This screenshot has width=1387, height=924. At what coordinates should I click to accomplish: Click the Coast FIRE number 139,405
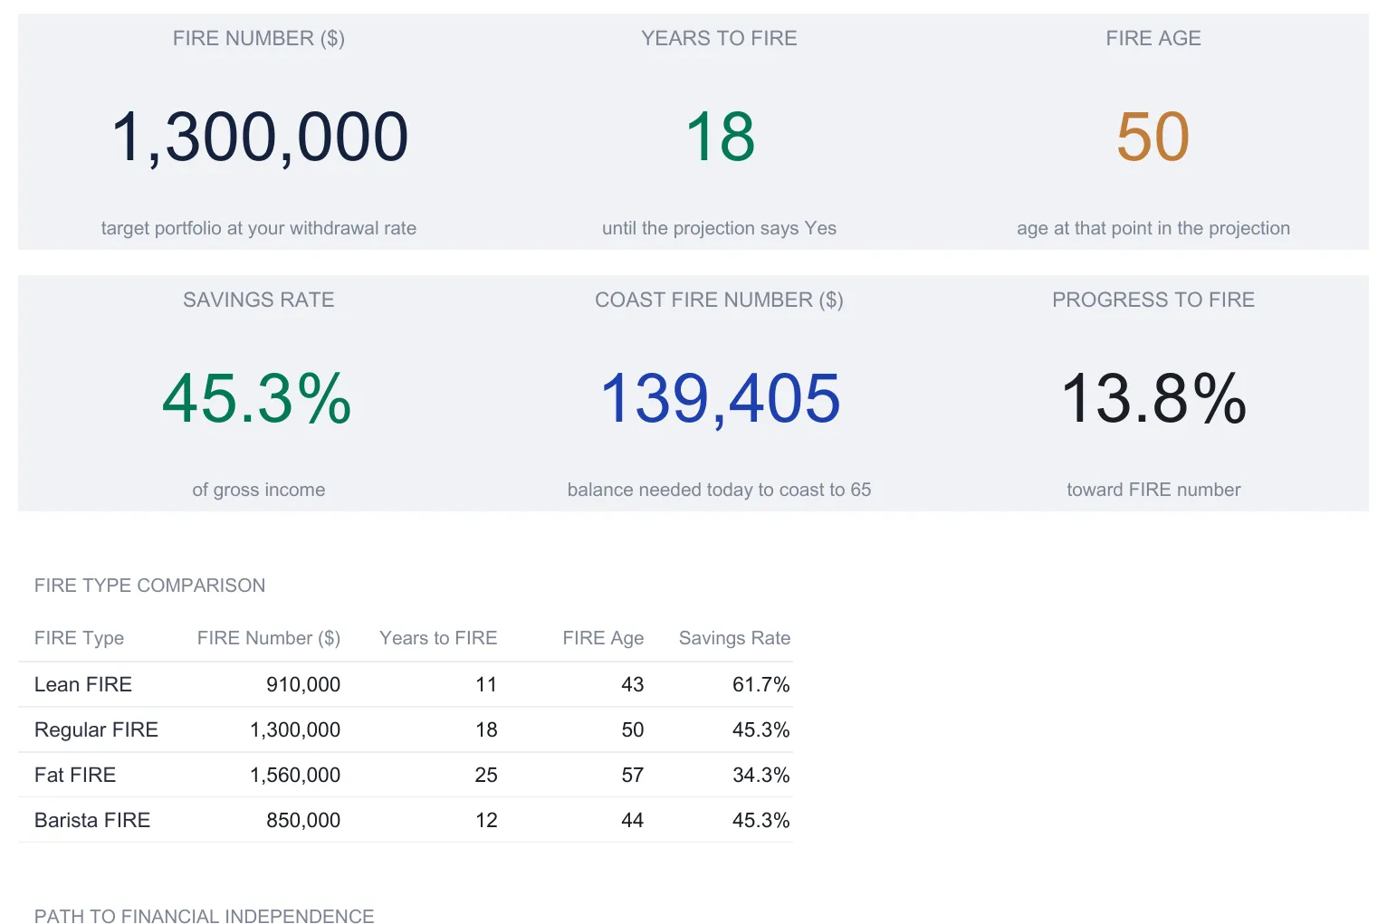tap(720, 398)
